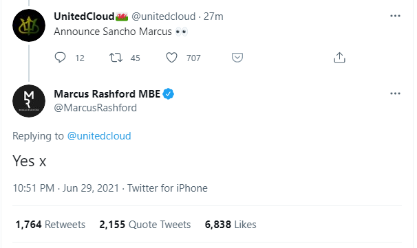Like the UnitedCloud tweet with heart icon

(171, 58)
